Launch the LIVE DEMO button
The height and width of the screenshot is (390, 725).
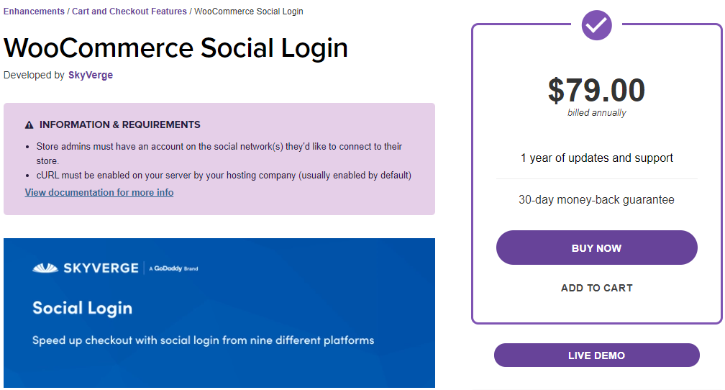[x=596, y=355]
